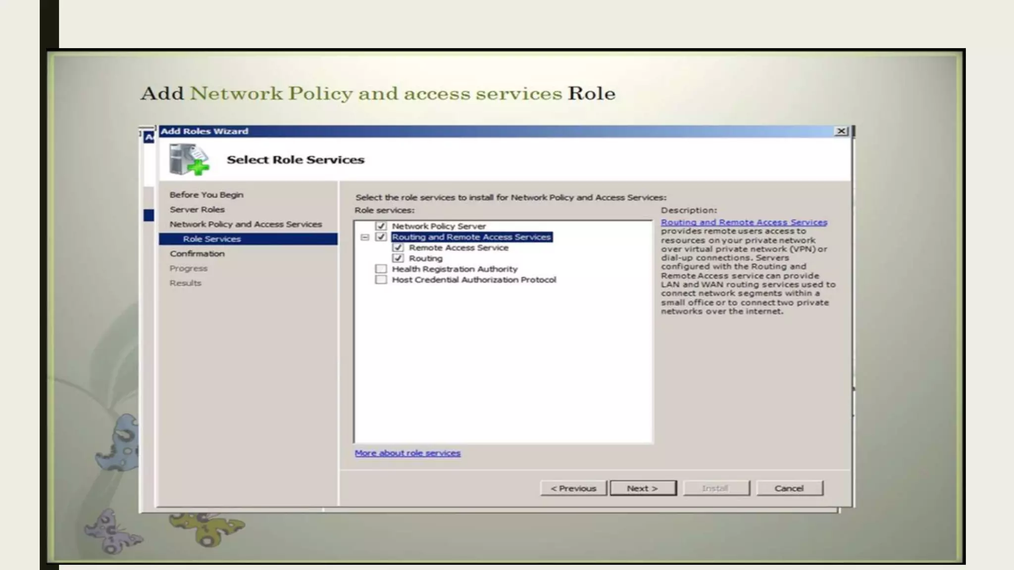Viewport: 1014px width, 570px height.
Task: Uncheck the Network Policy Server checkbox
Action: tap(381, 226)
